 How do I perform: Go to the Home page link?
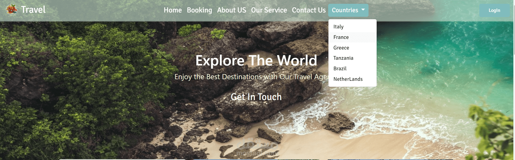(x=173, y=10)
